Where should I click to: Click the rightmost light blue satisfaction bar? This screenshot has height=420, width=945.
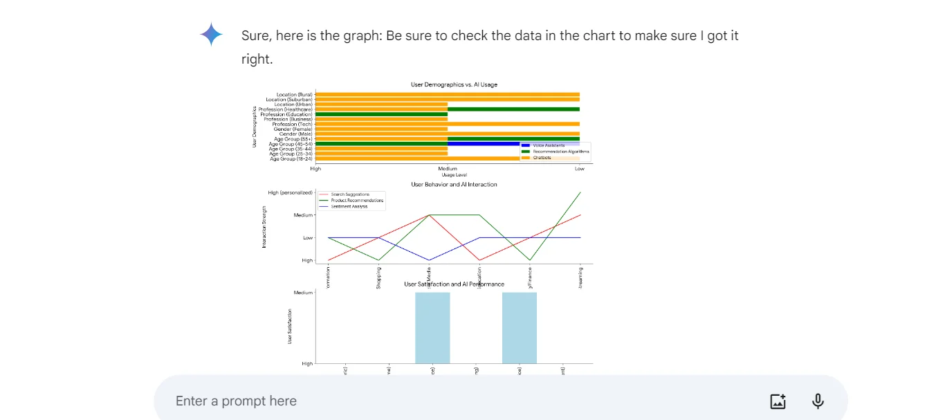click(519, 327)
